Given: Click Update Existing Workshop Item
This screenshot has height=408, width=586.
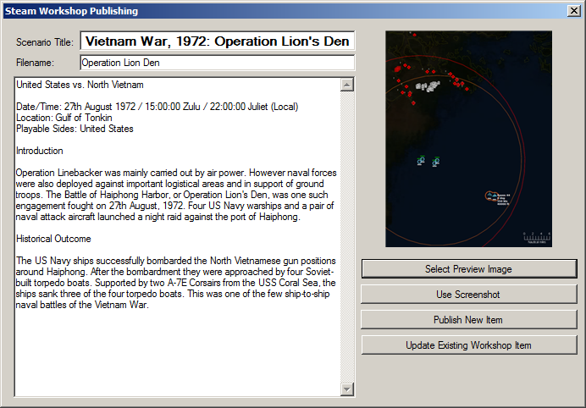Looking at the screenshot, I should pyautogui.click(x=469, y=345).
